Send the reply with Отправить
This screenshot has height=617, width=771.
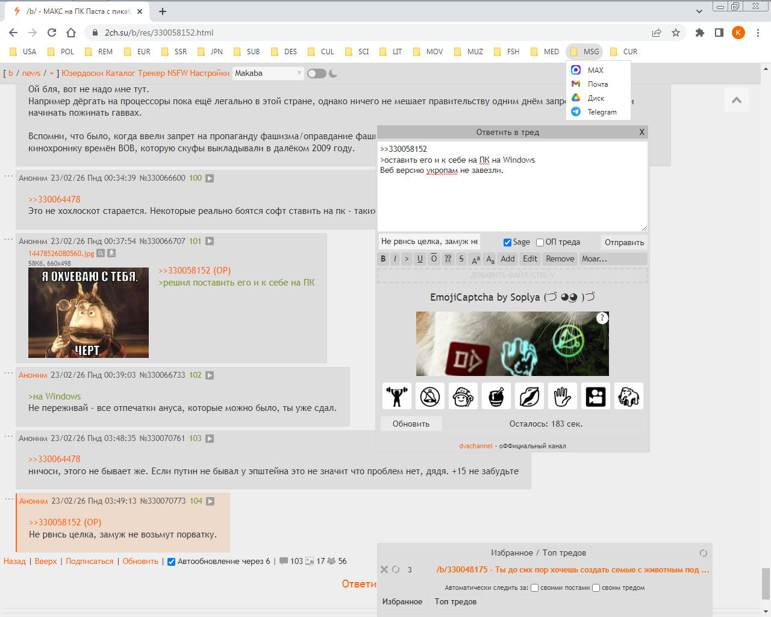click(625, 242)
